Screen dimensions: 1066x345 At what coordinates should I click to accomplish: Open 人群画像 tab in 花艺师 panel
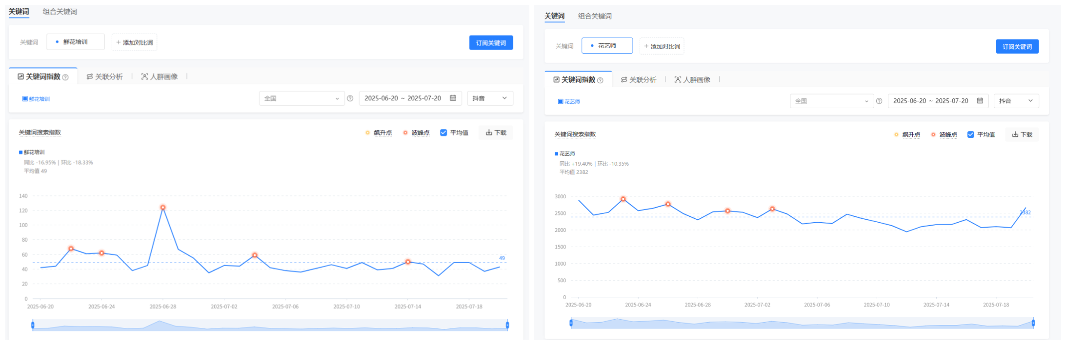692,80
